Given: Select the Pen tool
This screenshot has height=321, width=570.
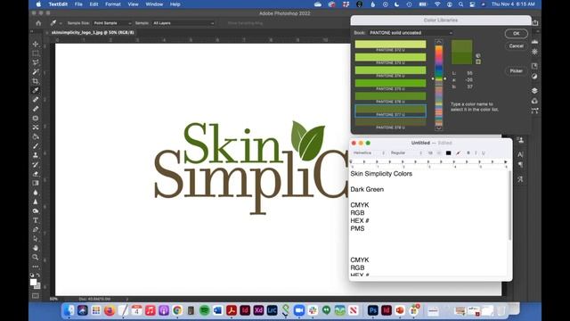Looking at the screenshot, I should (x=36, y=229).
